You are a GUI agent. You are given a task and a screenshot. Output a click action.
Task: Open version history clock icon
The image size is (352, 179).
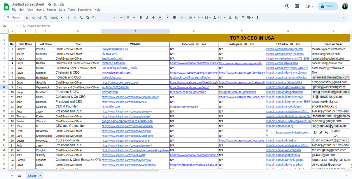pos(287,6)
